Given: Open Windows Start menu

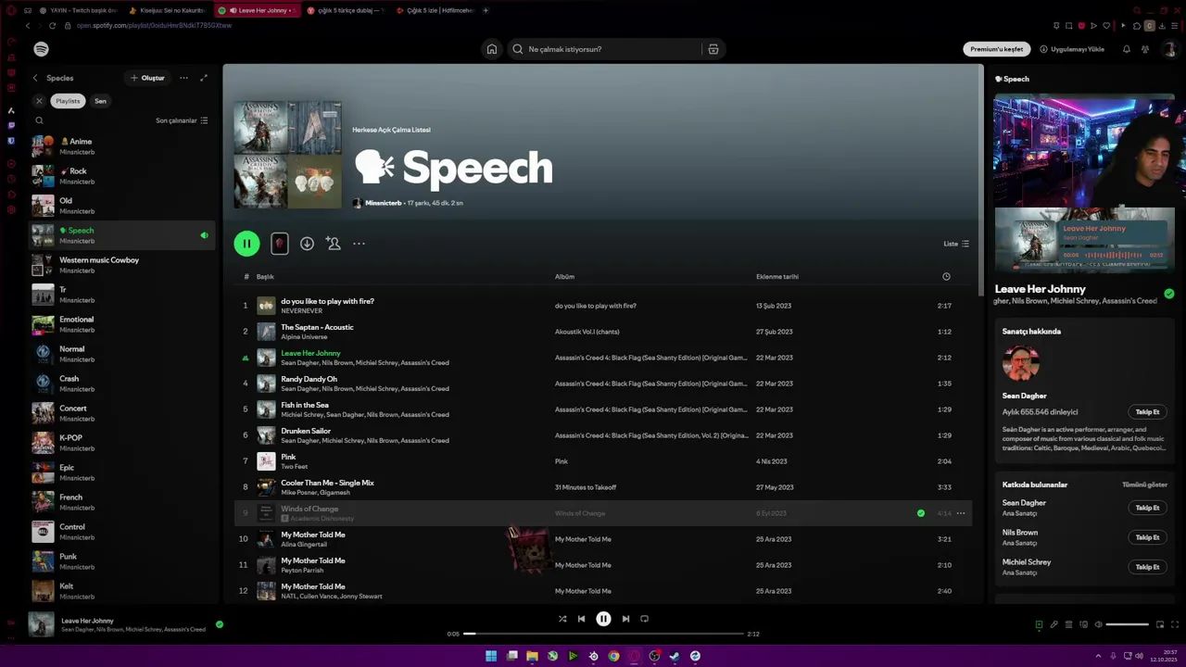Looking at the screenshot, I should coord(491,656).
